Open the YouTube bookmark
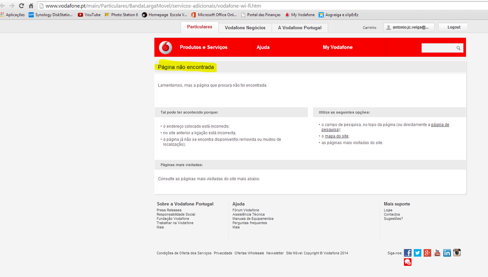The width and height of the screenshot is (488, 277). click(89, 15)
